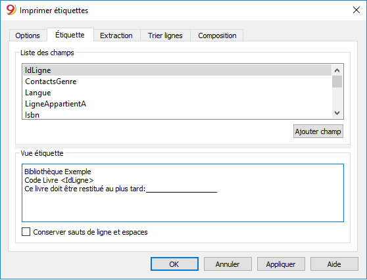
Task: Click the field list scroll up arrow
Action: 337,70
